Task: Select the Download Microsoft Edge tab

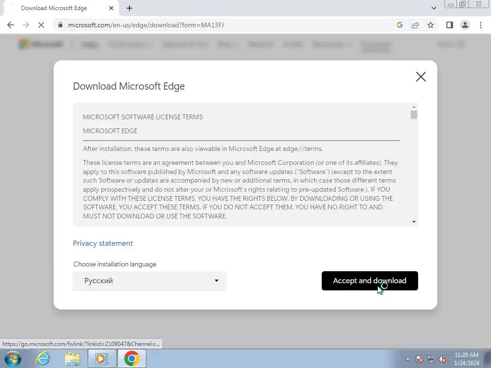Action: [x=61, y=8]
